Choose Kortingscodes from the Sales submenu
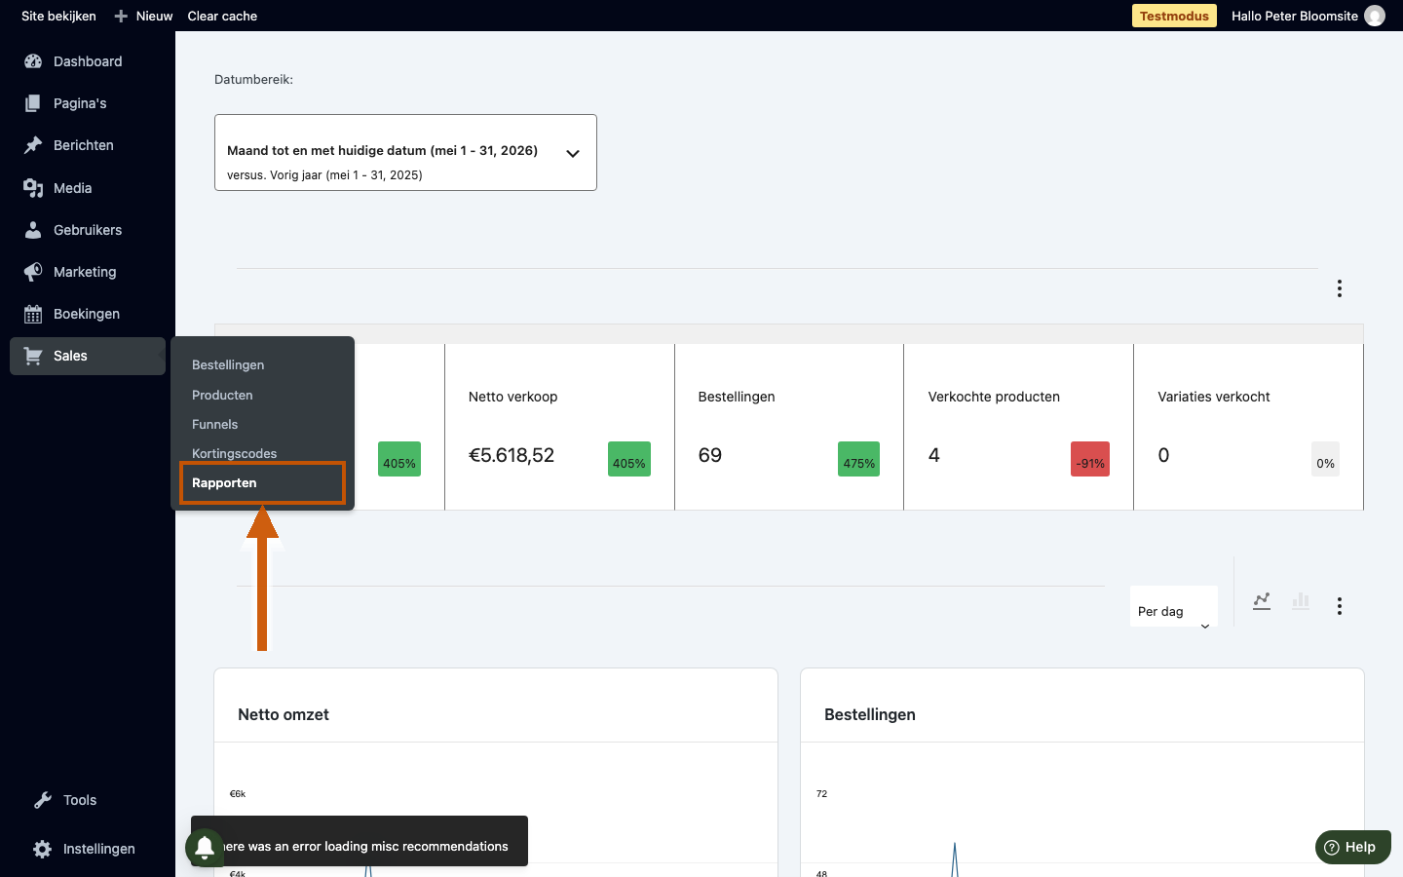1403x877 pixels. [x=235, y=453]
